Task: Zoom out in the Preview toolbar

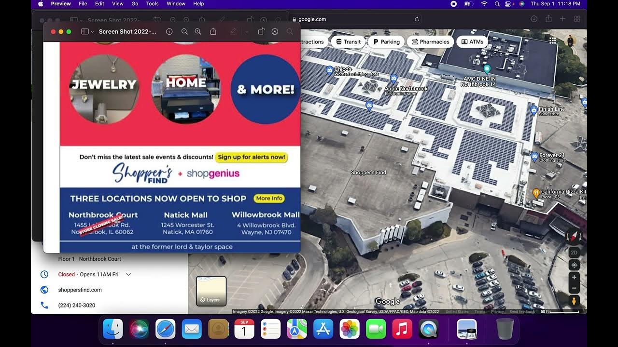Action: 184,31
